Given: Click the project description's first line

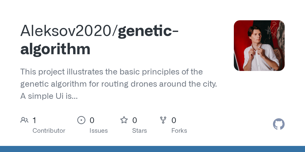Looking at the screenshot, I should point(111,72).
